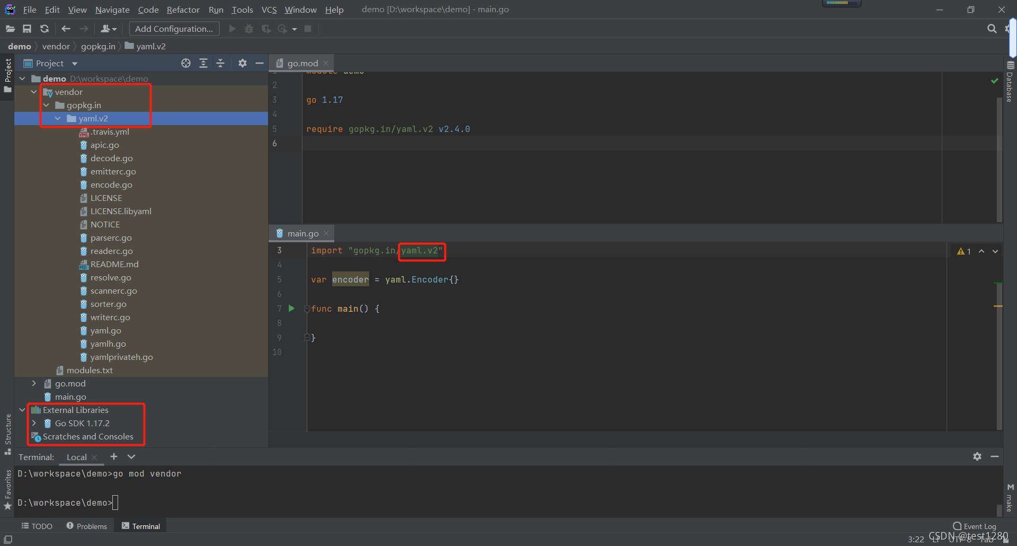
Task: Expand the go.mod tree node
Action: pos(34,383)
